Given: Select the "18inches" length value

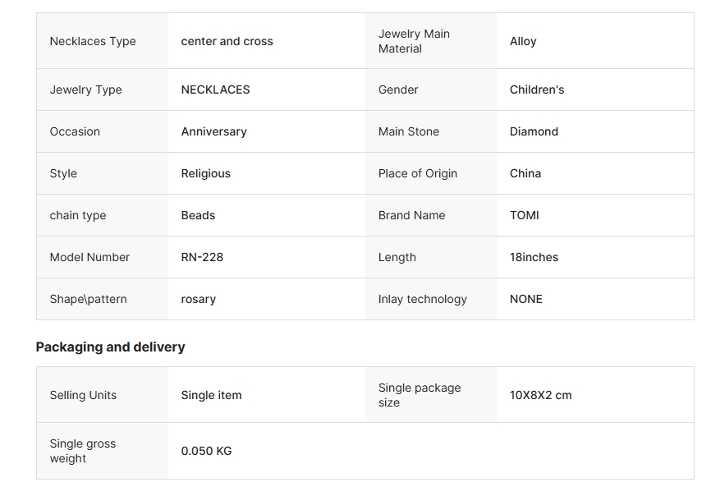Looking at the screenshot, I should pos(534,257).
